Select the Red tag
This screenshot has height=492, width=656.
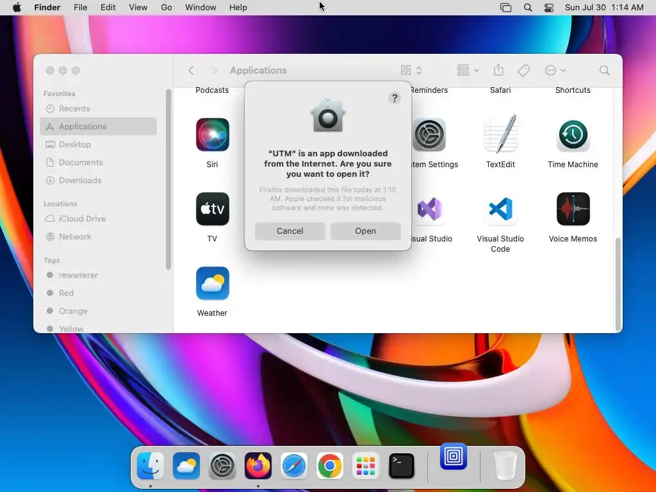point(98,293)
